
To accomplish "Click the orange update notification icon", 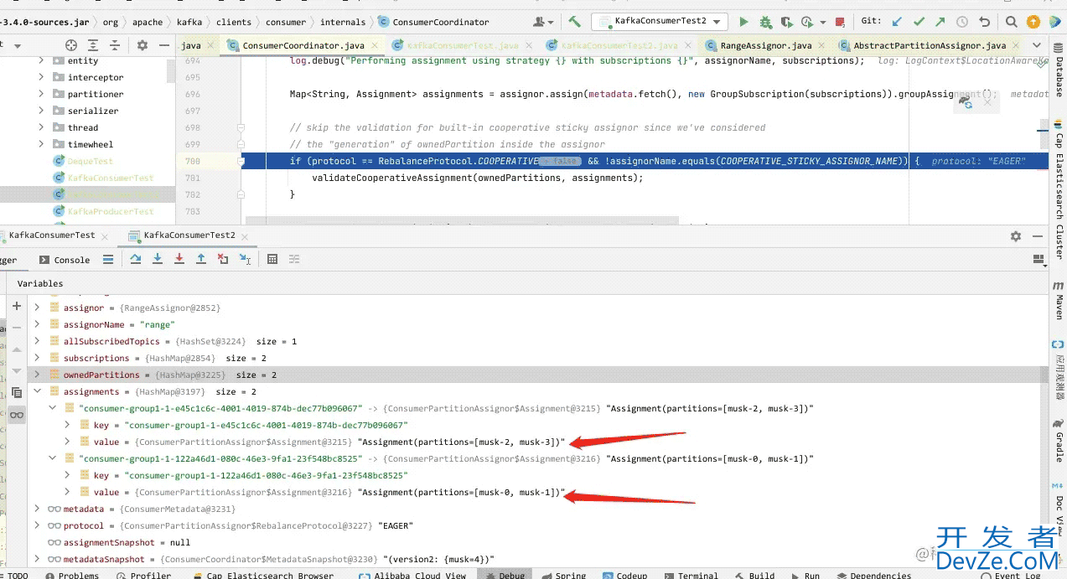I will pyautogui.click(x=1034, y=22).
